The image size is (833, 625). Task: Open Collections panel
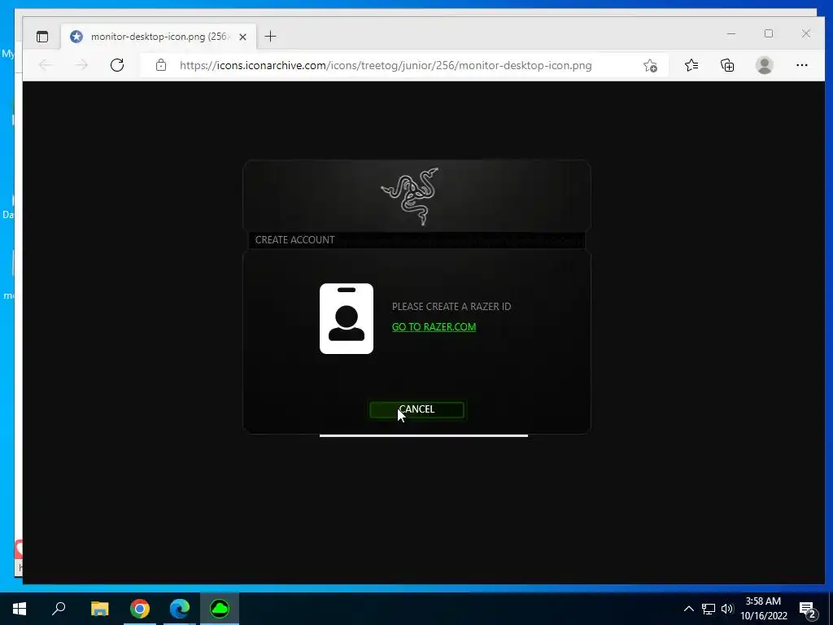click(727, 65)
